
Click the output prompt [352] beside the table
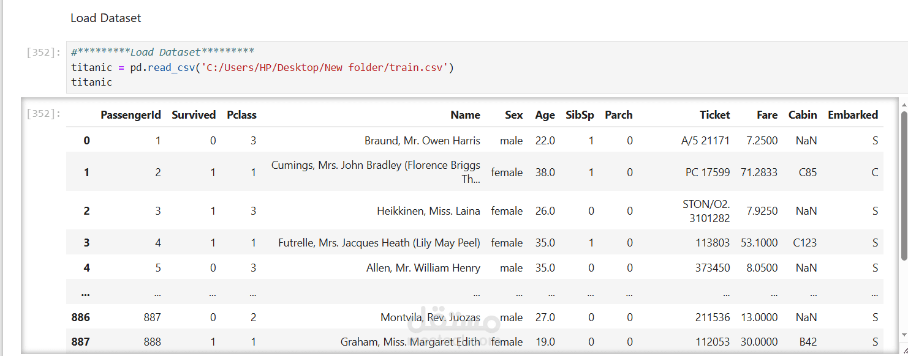[x=43, y=113]
